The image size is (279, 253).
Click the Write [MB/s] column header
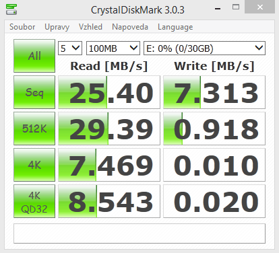tap(214, 67)
